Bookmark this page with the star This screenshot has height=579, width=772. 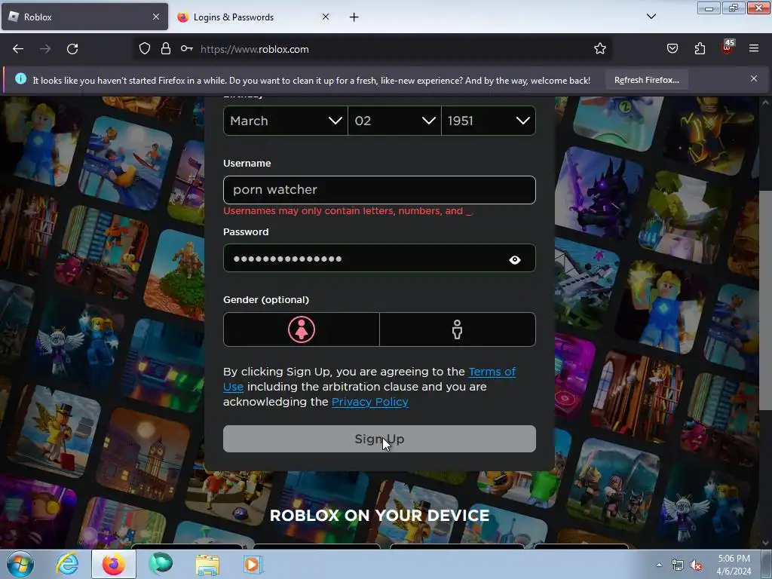(599, 49)
